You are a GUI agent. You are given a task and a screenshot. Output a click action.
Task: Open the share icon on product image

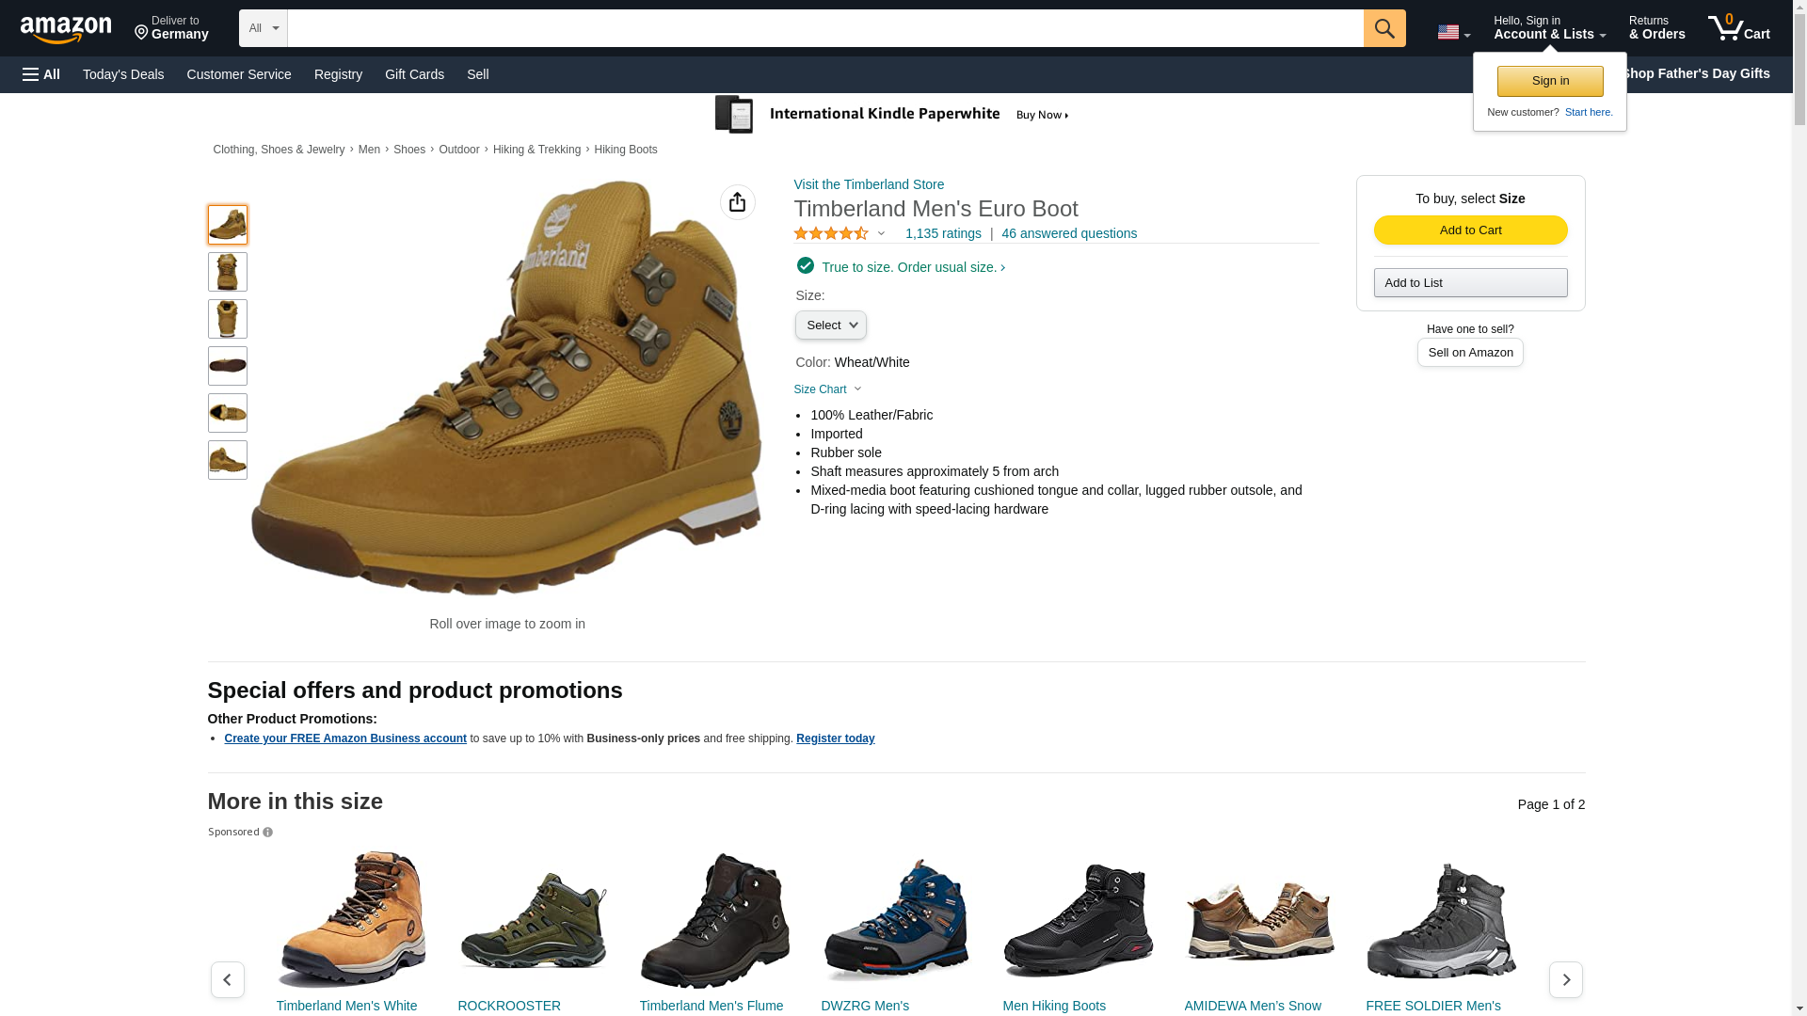[738, 202]
